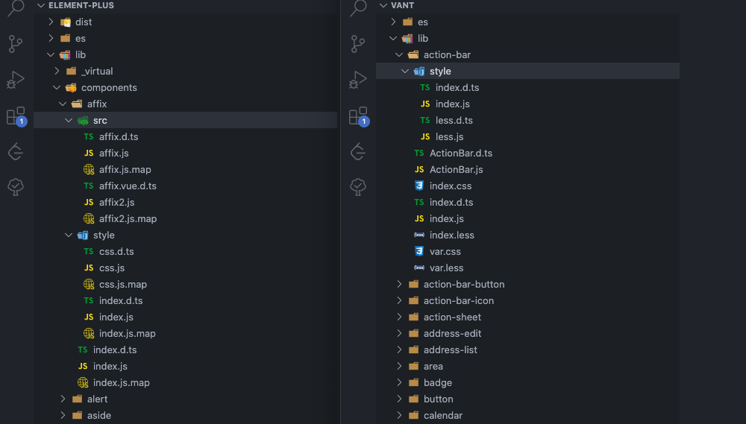Click the TS icon beside ActionBar.d.ts
The height and width of the screenshot is (424, 746).
[419, 153]
